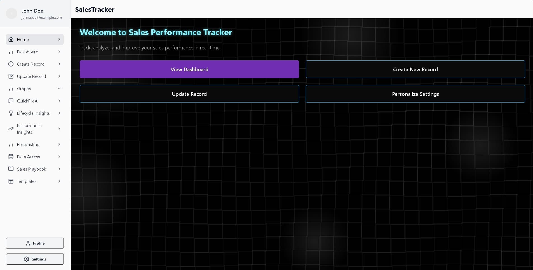
Task: Click the Update Record pencil icon
Action: tap(11, 76)
